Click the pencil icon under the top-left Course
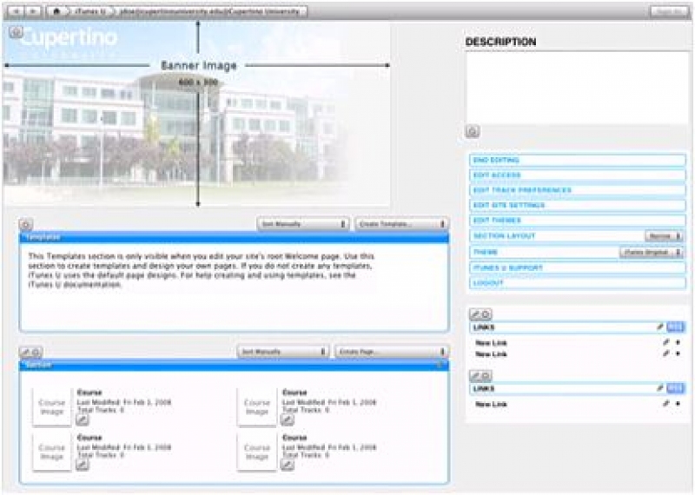695x495 pixels. click(x=83, y=419)
